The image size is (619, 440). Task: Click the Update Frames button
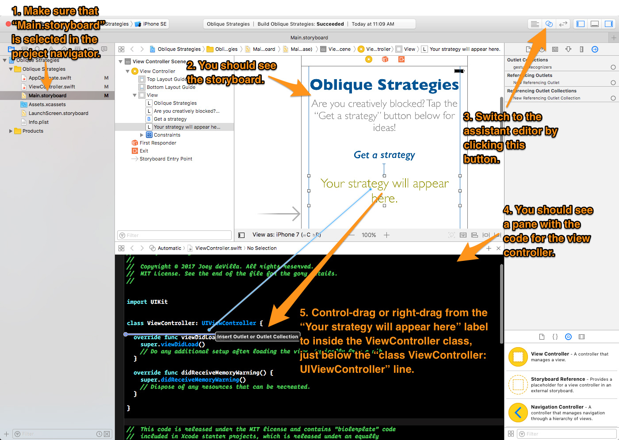(x=451, y=235)
